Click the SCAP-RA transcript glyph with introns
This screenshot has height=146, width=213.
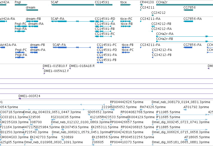tap(73, 21)
